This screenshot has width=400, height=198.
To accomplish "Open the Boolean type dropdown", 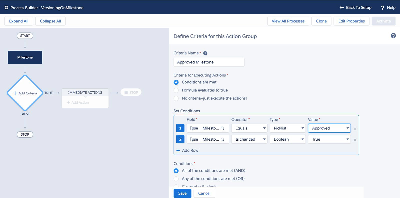I will (288, 139).
